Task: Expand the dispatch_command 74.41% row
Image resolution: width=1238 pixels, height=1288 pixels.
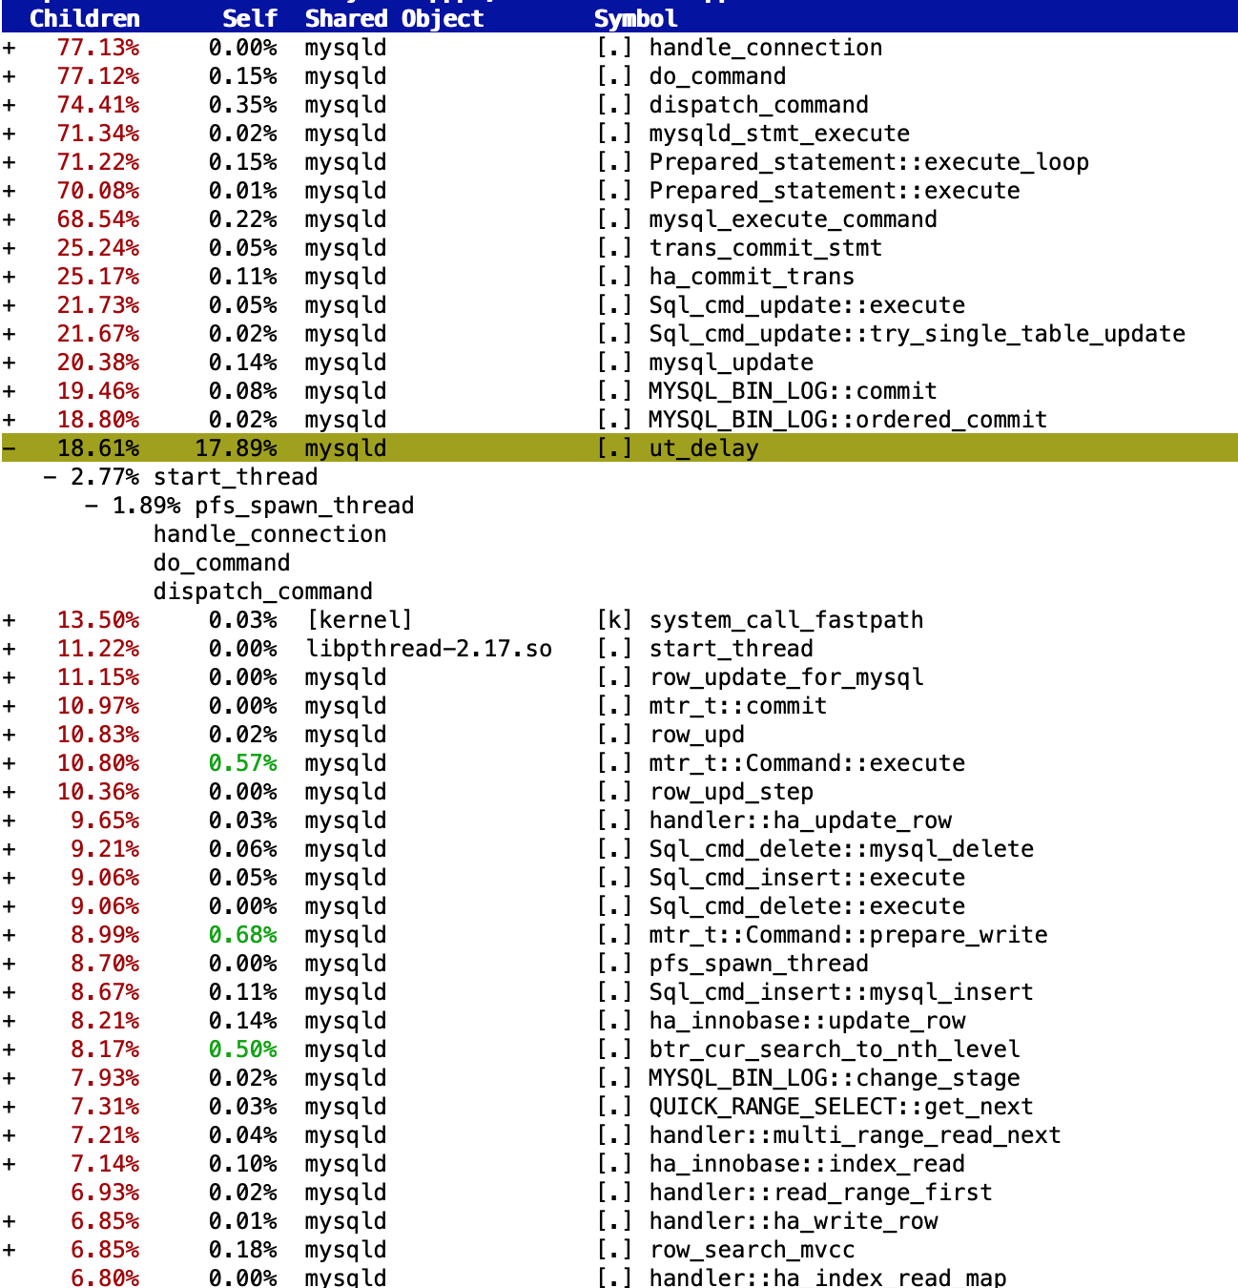Action: (9, 105)
